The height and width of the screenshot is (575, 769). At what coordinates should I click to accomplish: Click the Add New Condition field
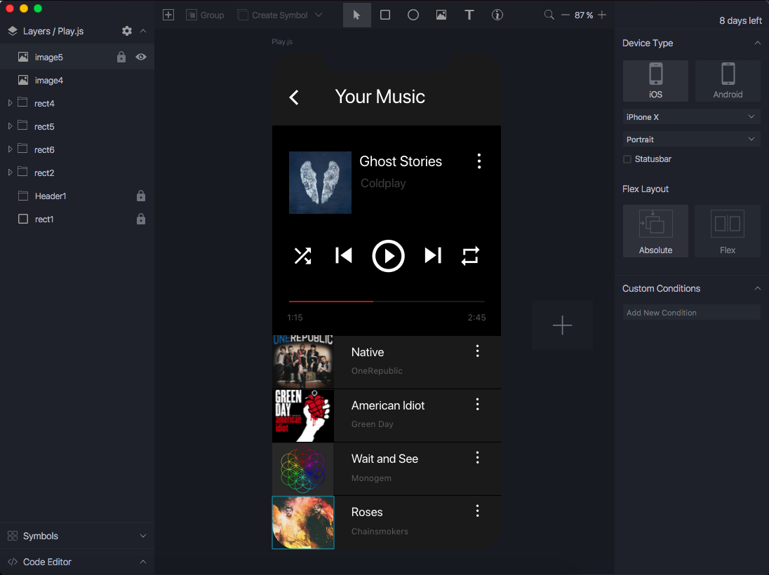[691, 312]
